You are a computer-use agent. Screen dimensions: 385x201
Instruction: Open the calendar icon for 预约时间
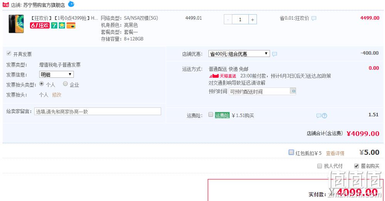pyautogui.click(x=293, y=91)
